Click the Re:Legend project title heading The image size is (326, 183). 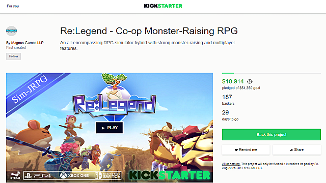[x=149, y=31]
